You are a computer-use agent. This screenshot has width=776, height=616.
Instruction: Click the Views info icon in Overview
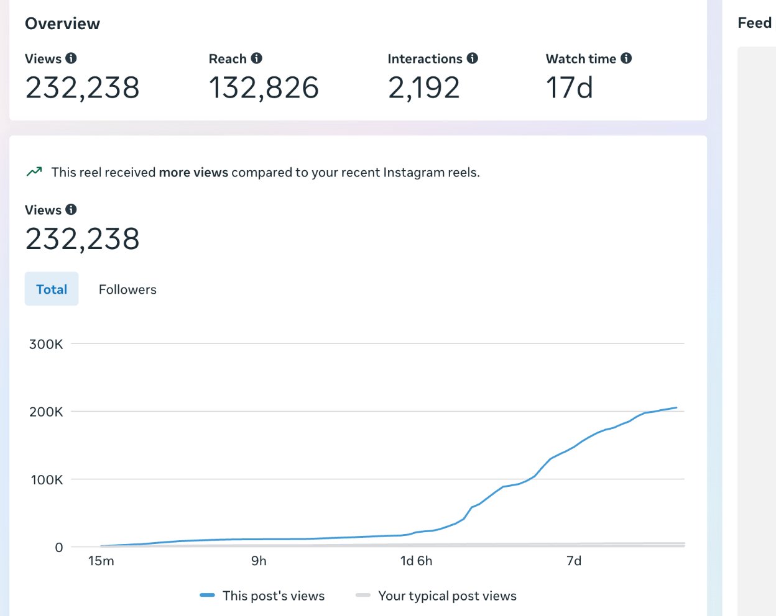tap(70, 58)
